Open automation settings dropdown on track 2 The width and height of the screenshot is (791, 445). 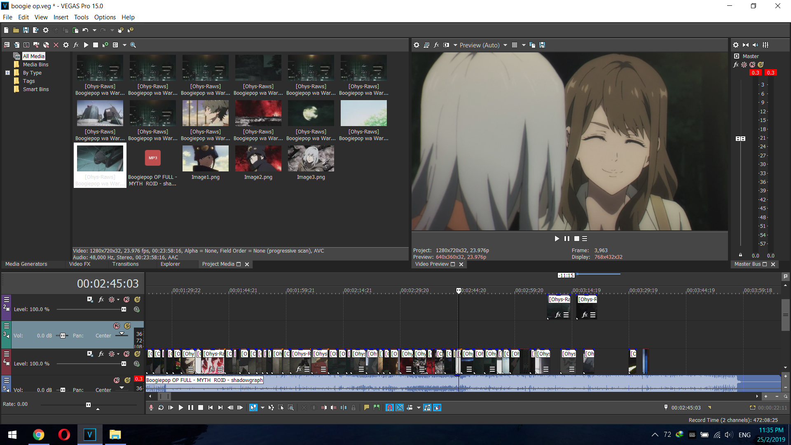[x=118, y=300]
